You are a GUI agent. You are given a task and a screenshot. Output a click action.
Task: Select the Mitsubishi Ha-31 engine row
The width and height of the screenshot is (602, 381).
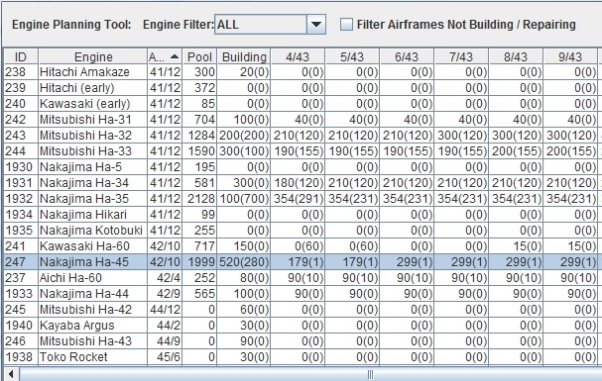pos(301,120)
